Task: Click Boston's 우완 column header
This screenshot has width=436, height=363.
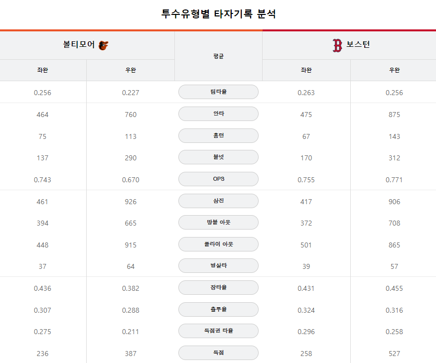Action: [x=394, y=70]
